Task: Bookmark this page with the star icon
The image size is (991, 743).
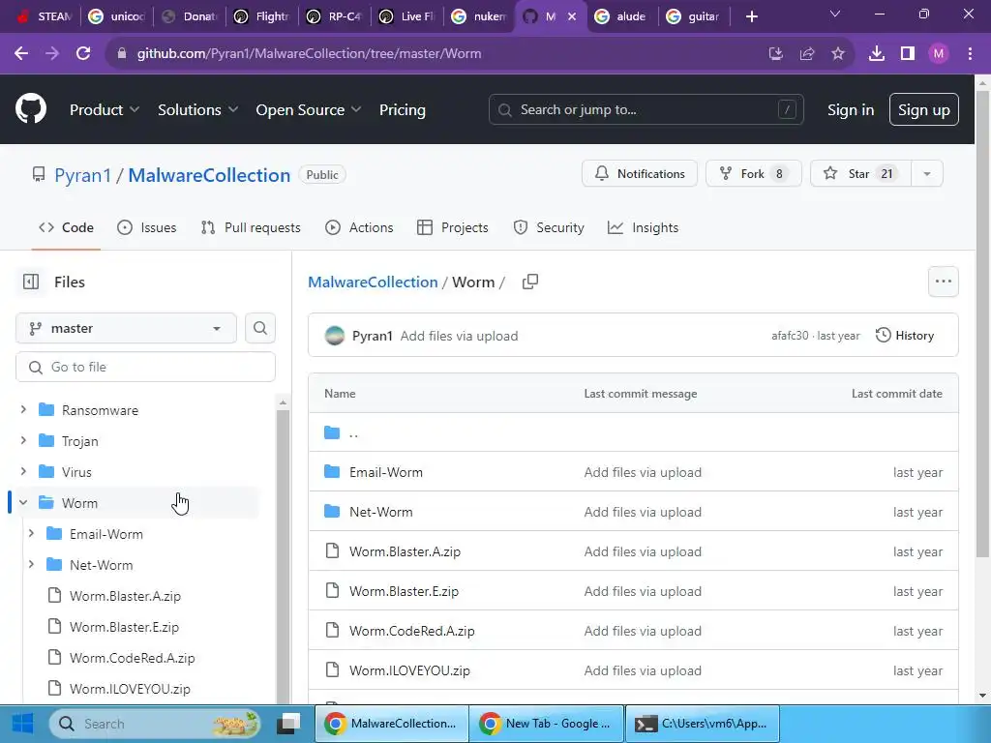Action: (x=837, y=54)
